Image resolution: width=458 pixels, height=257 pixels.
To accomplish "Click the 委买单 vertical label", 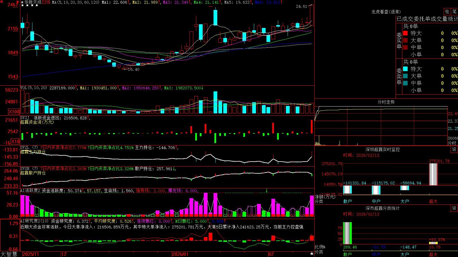I will click(399, 41).
